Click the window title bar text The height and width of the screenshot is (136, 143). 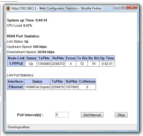point(56,8)
